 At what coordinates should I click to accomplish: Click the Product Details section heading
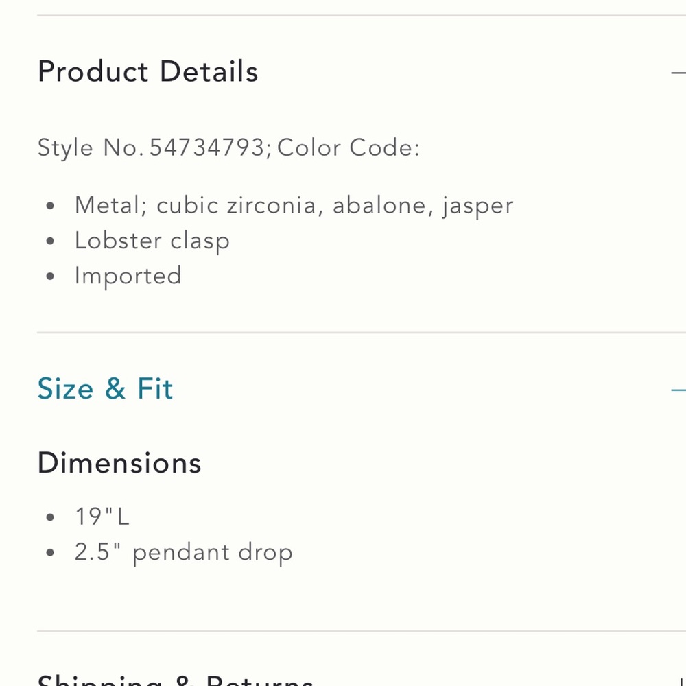pyautogui.click(x=148, y=71)
